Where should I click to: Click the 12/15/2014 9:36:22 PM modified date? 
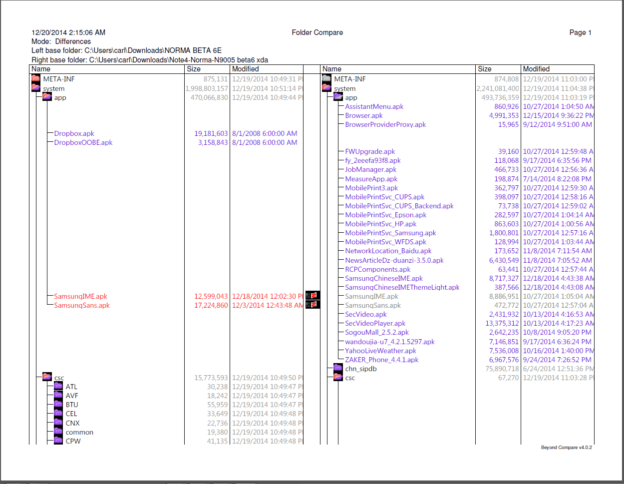click(x=559, y=115)
